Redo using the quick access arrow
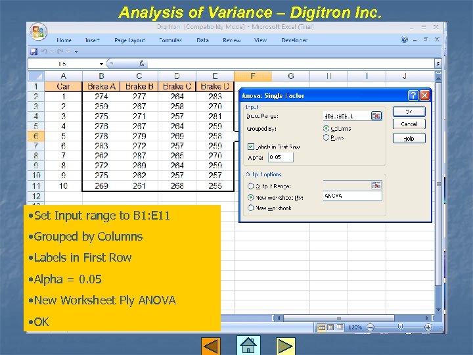The image size is (473, 355). pos(60,52)
